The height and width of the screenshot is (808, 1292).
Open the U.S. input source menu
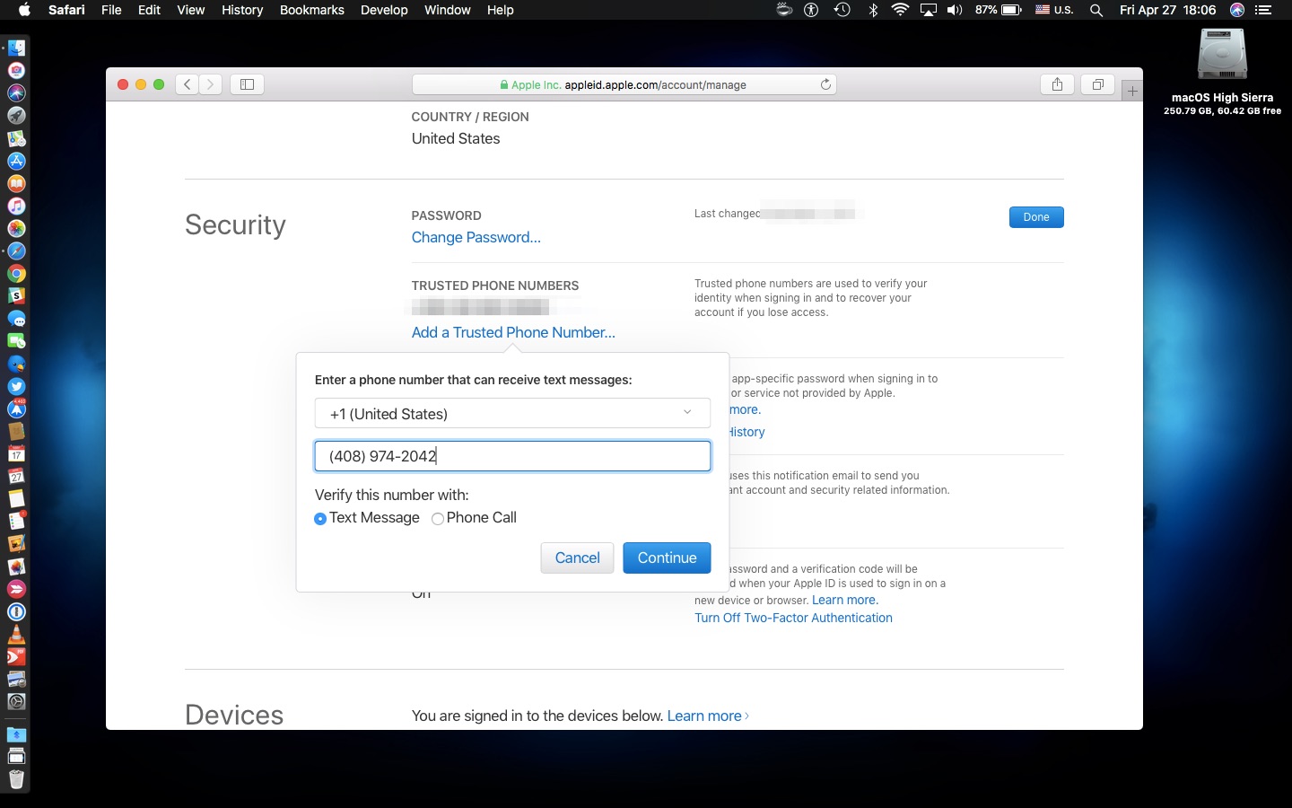(1054, 10)
